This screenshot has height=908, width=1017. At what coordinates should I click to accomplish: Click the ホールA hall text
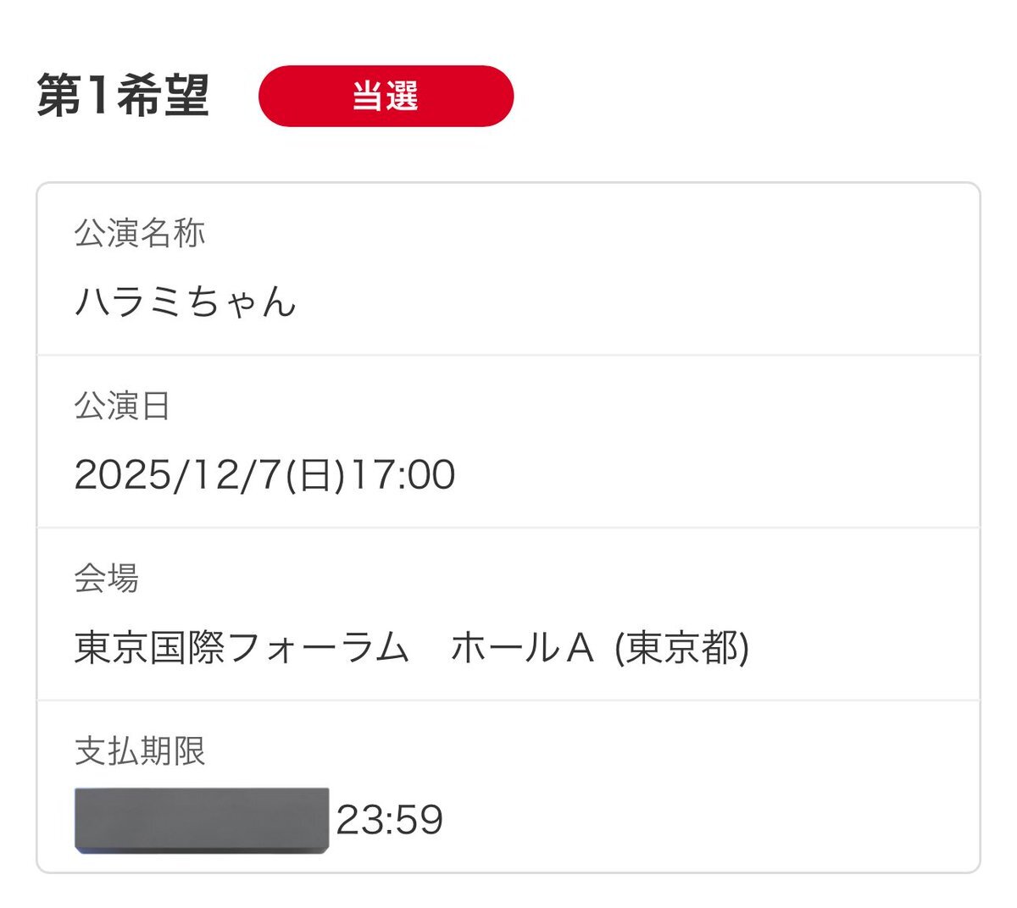pos(521,648)
